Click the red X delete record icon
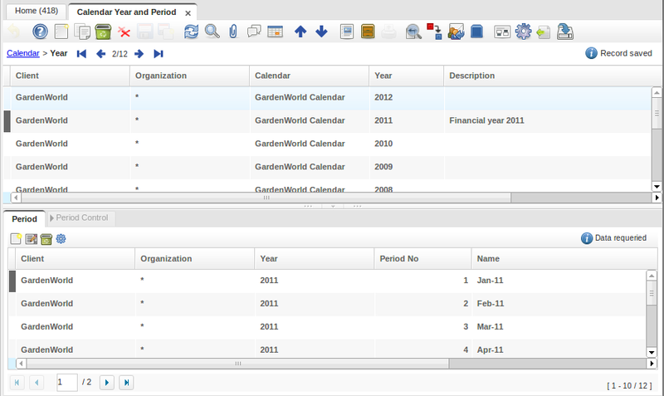 (124, 32)
